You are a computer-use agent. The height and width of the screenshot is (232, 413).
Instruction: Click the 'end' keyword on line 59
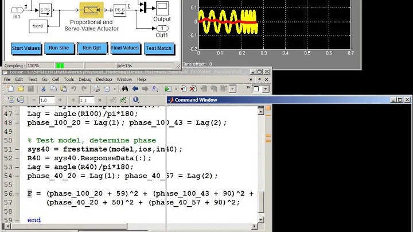34,220
